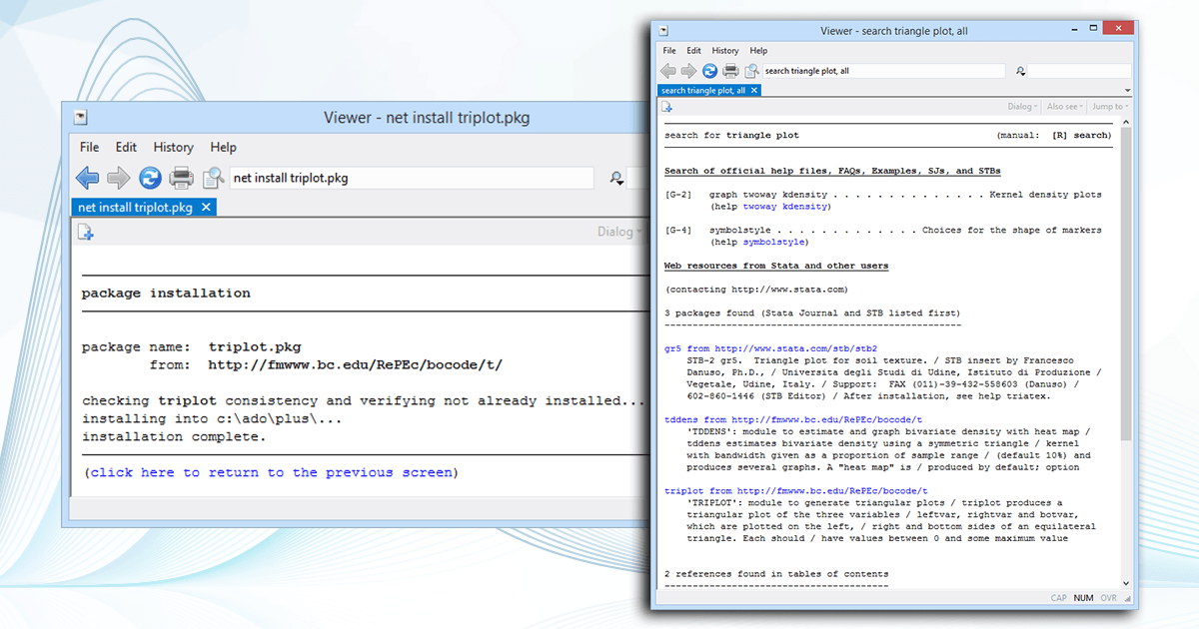Click NUM indicator in status bar
Viewport: 1199px width, 629px height.
pyautogui.click(x=1083, y=598)
